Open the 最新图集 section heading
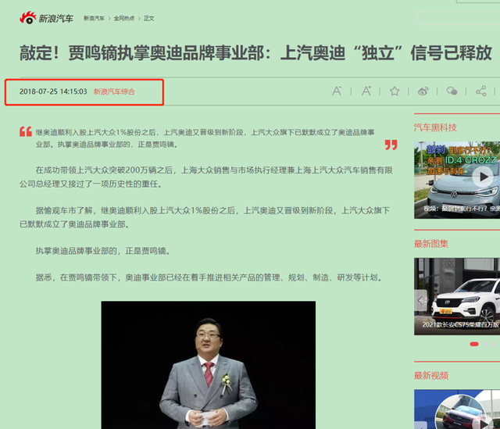Image resolution: width=500 pixels, height=429 pixels. click(x=430, y=244)
